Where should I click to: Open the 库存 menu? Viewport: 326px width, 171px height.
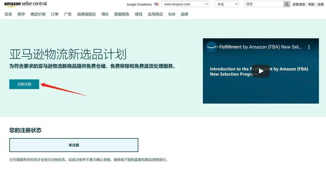click(21, 14)
